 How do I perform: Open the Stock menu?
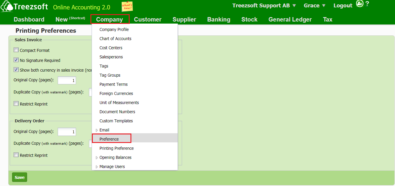[249, 19]
